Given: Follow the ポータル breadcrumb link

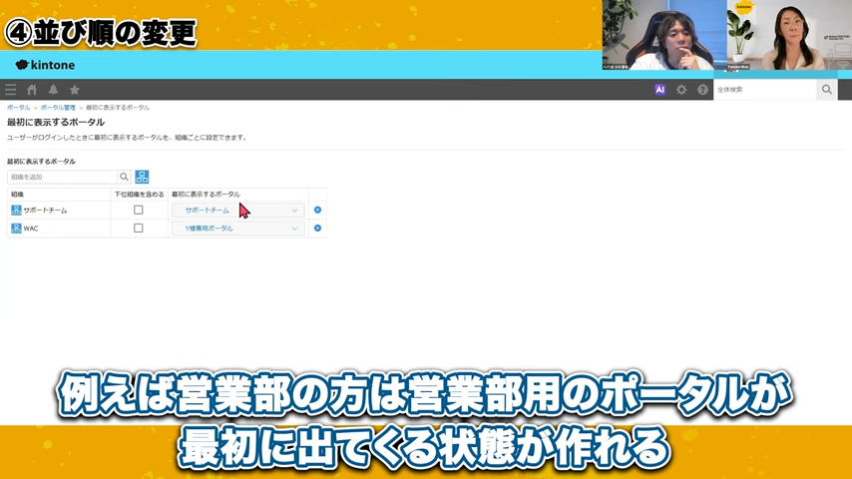Looking at the screenshot, I should (x=19, y=108).
